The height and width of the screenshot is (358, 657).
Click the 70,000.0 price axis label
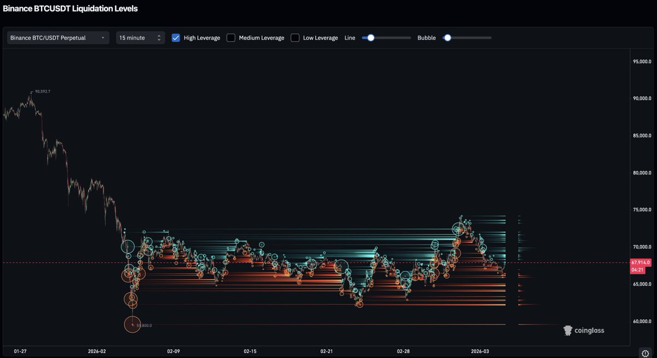642,247
